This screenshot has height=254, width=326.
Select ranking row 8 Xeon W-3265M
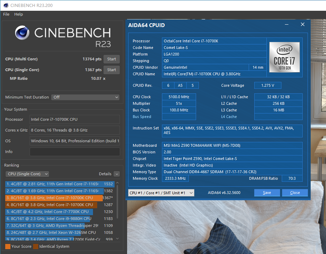(60, 232)
